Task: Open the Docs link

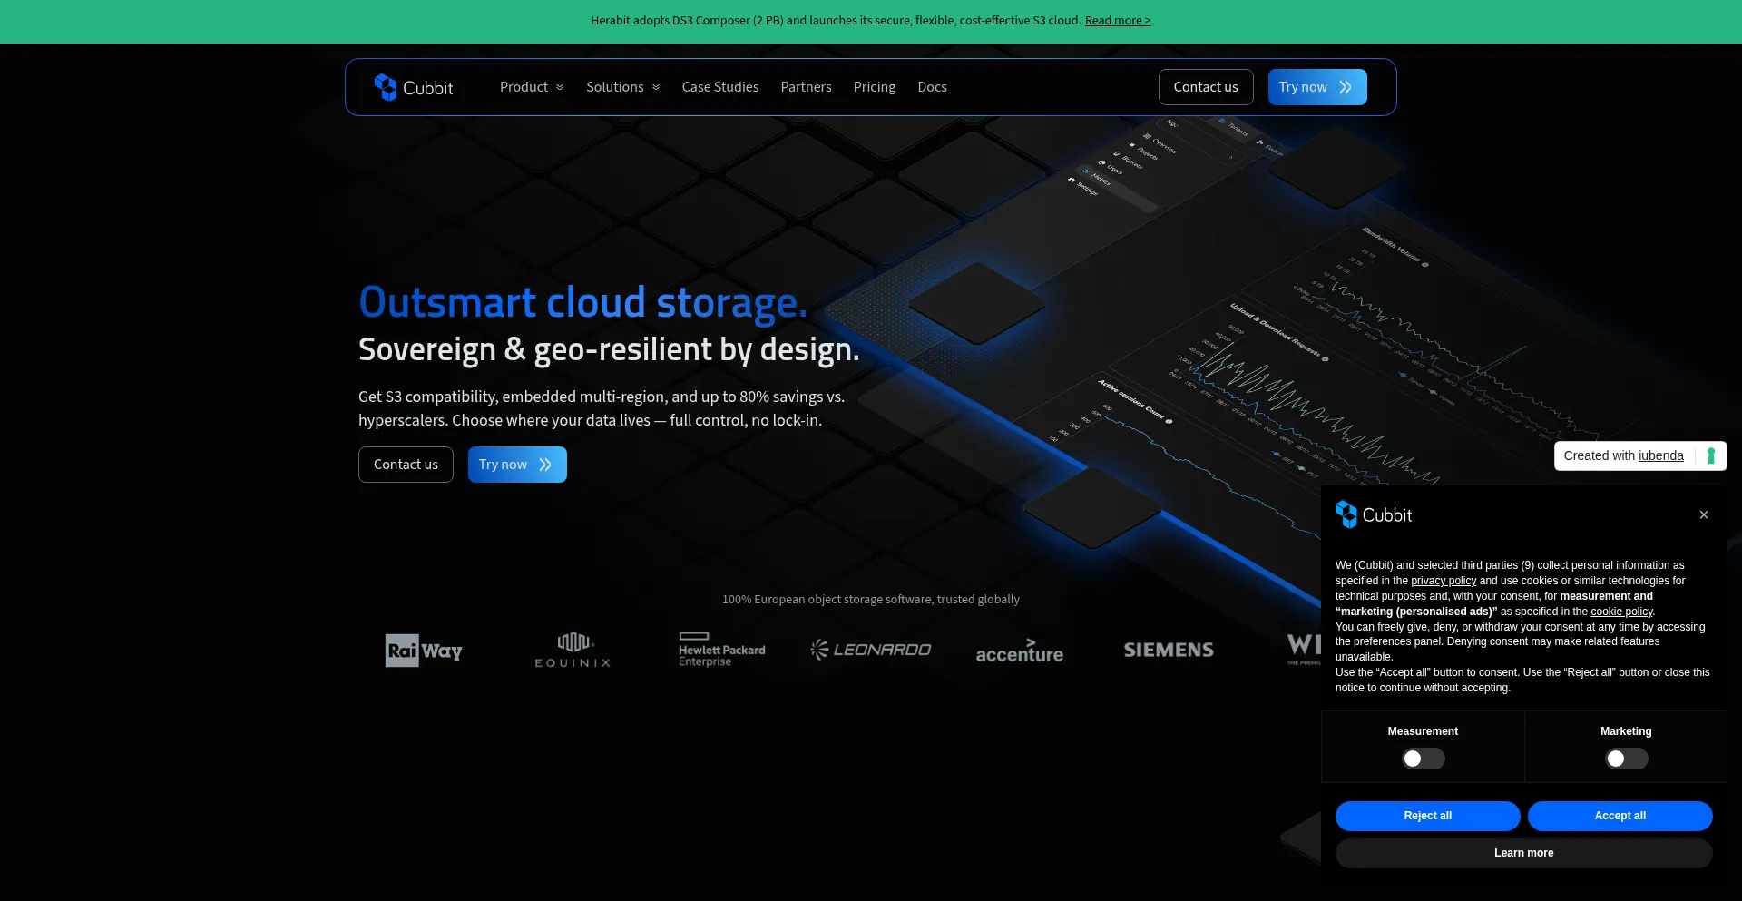Action: pos(932,87)
